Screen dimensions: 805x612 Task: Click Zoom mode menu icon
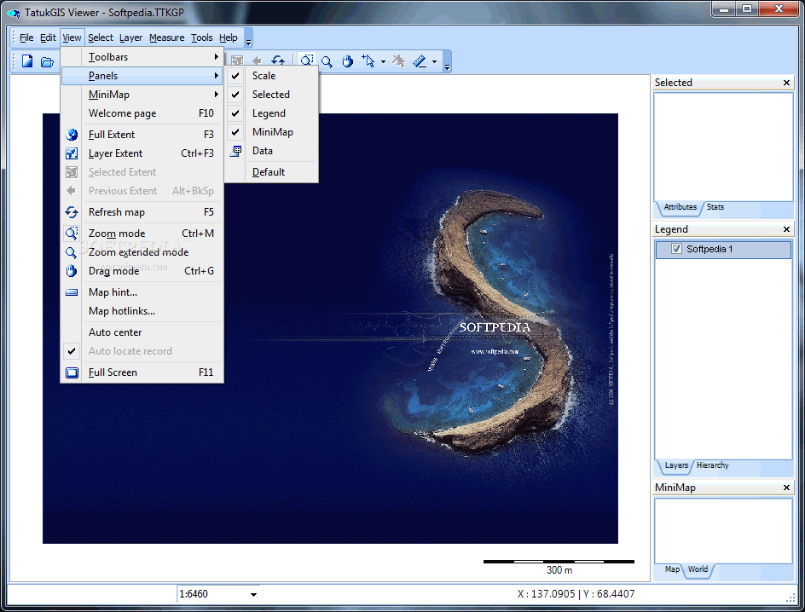point(72,234)
